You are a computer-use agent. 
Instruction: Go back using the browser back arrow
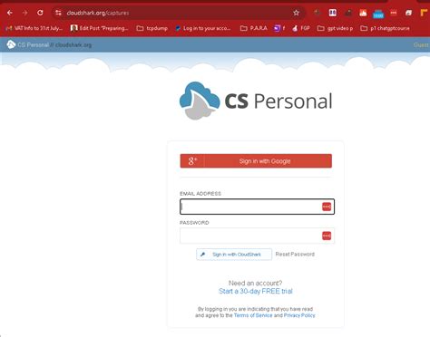10,13
